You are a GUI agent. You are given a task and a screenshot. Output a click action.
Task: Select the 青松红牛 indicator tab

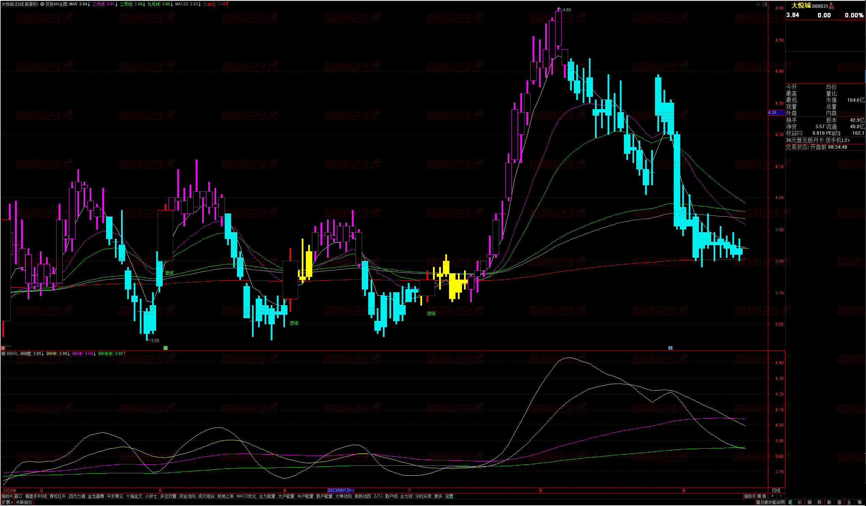58,496
